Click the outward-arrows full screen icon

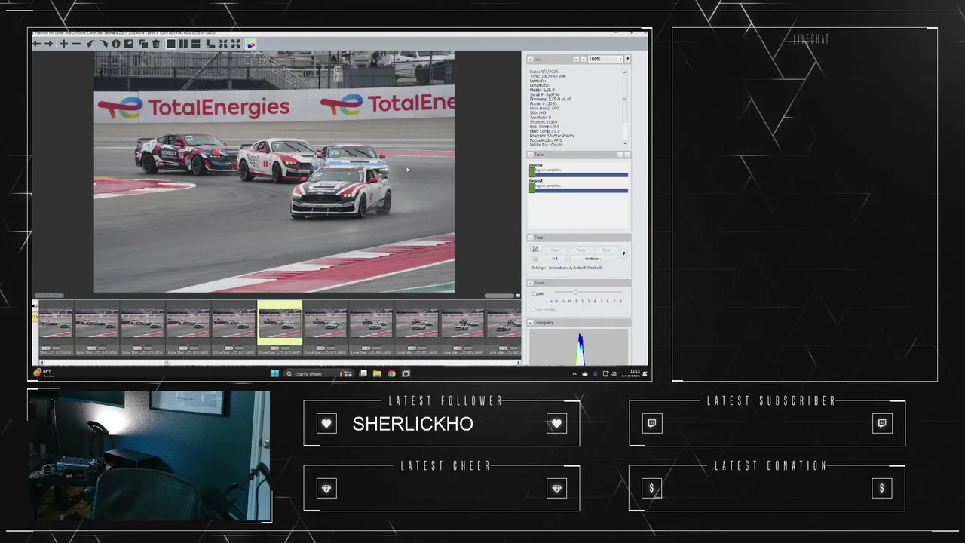[x=235, y=44]
